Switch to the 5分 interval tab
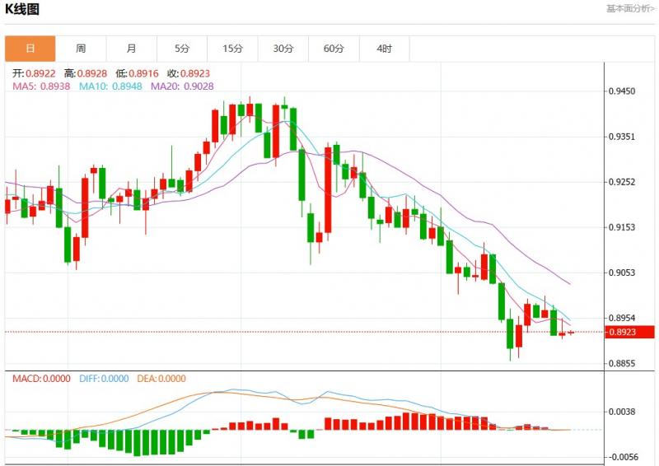659x466 pixels. coord(182,49)
